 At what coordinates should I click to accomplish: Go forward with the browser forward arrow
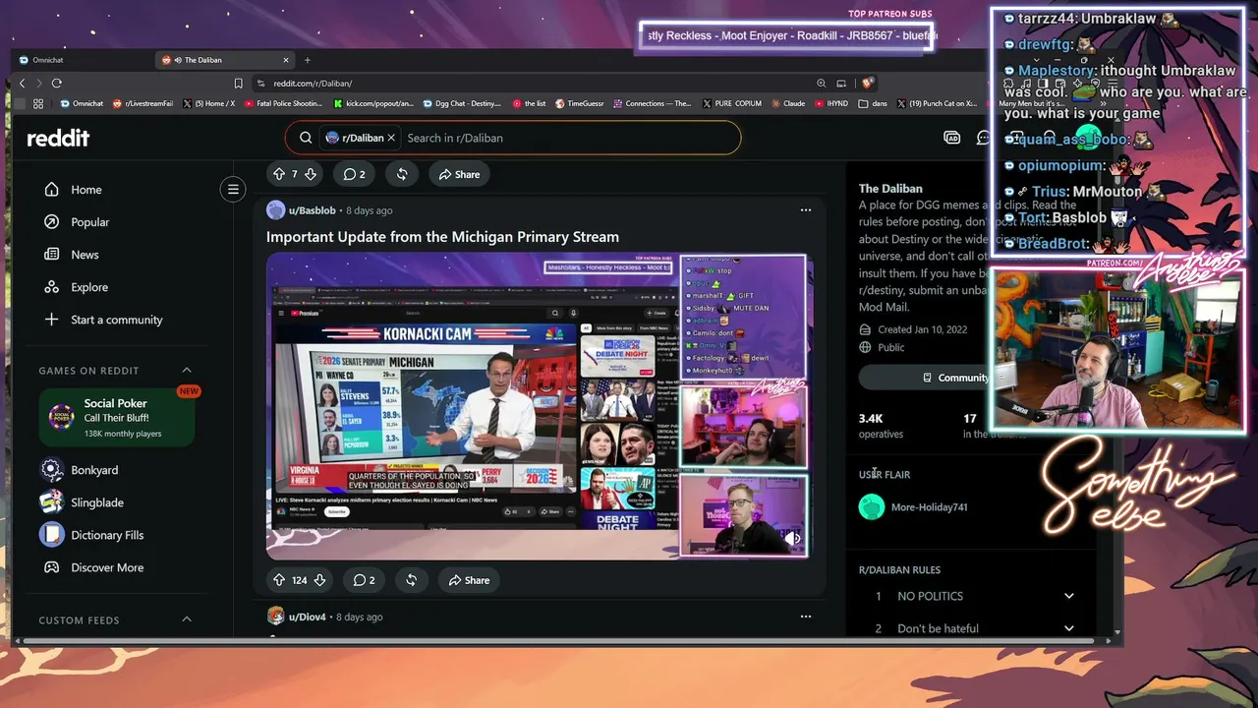click(x=39, y=84)
